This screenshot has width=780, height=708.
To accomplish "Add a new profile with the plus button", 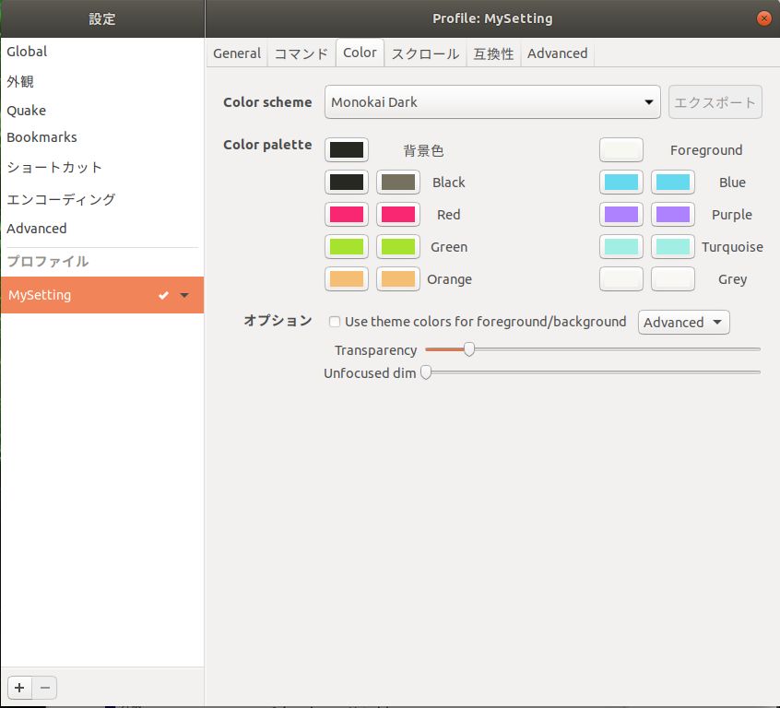I will point(18,687).
